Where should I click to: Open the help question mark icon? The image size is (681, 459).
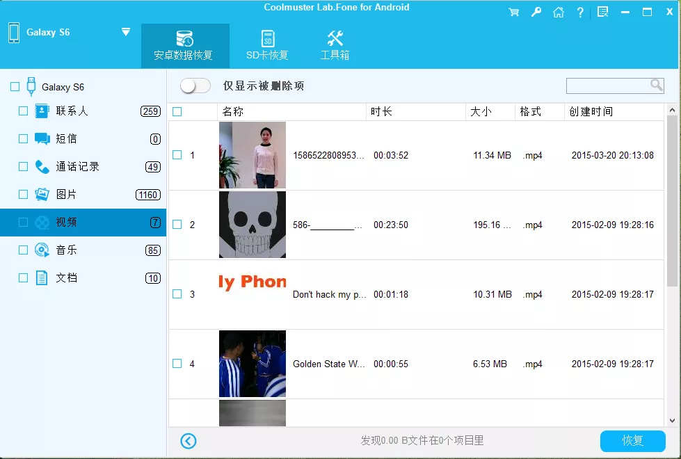coord(580,12)
